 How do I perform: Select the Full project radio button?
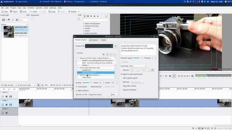tap(76, 87)
